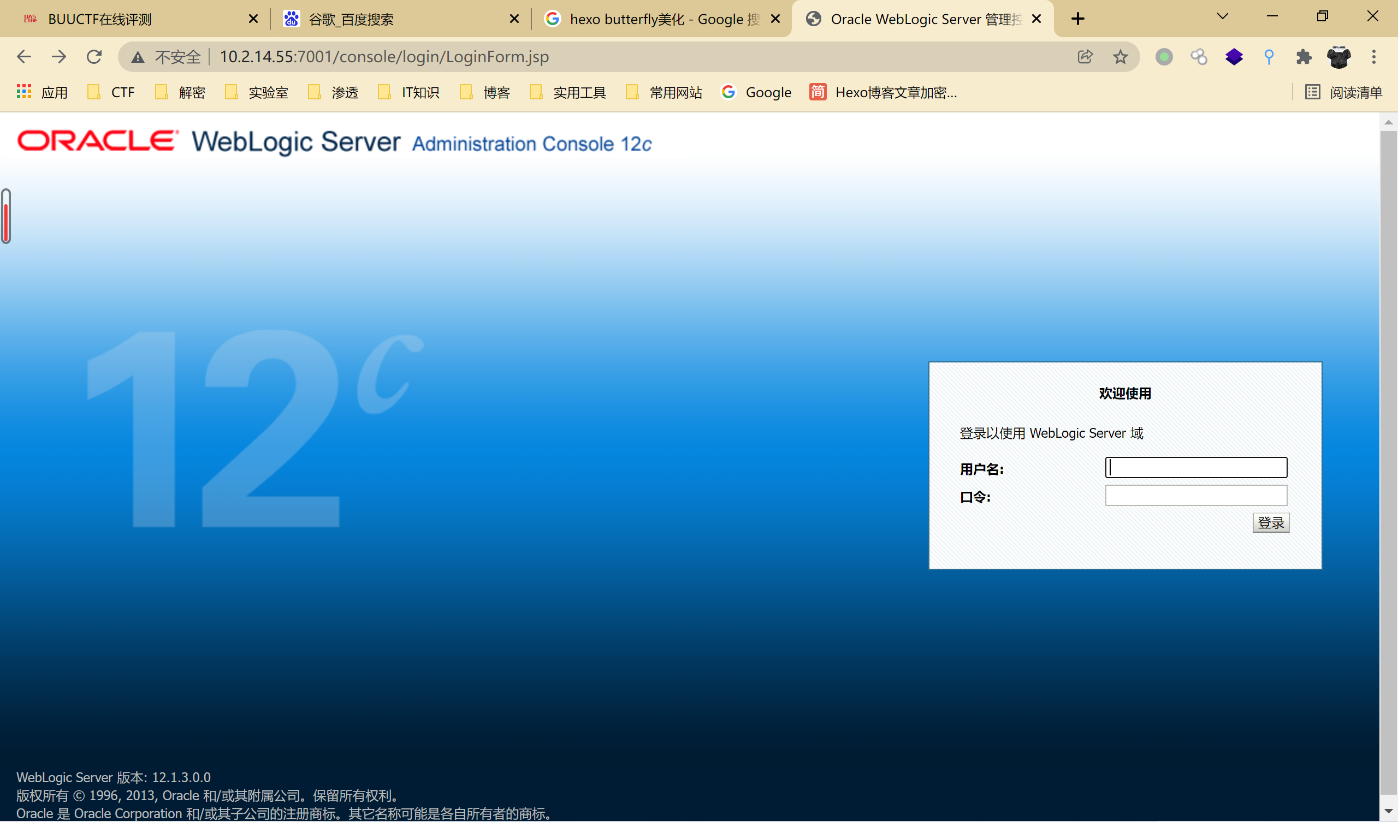Image resolution: width=1398 pixels, height=822 pixels.
Task: Open the reading list (阅读清单)
Action: point(1343,92)
